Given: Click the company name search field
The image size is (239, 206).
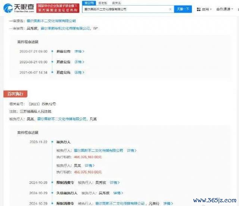Looking at the screenshot, I should (128, 9).
